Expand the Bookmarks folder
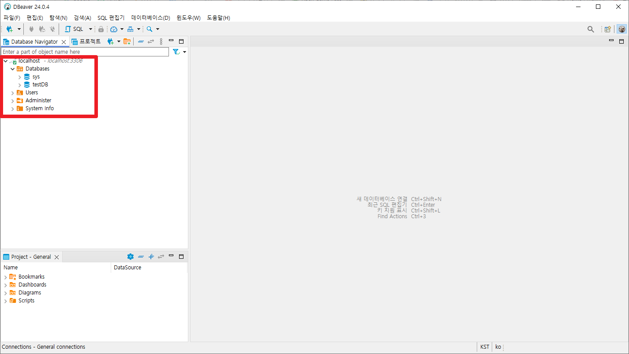Screen dimensions: 629x354 coord(5,277)
